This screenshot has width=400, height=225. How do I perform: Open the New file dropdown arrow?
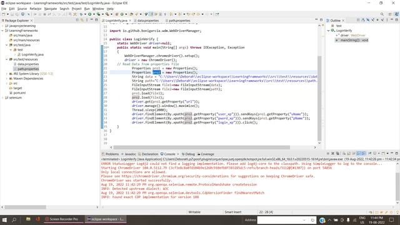[7, 14]
